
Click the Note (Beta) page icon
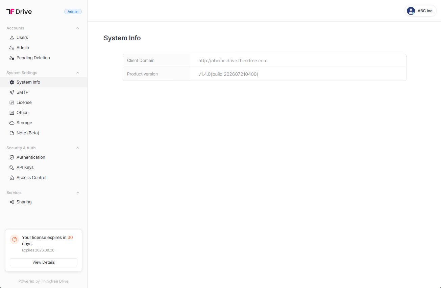(x=12, y=133)
